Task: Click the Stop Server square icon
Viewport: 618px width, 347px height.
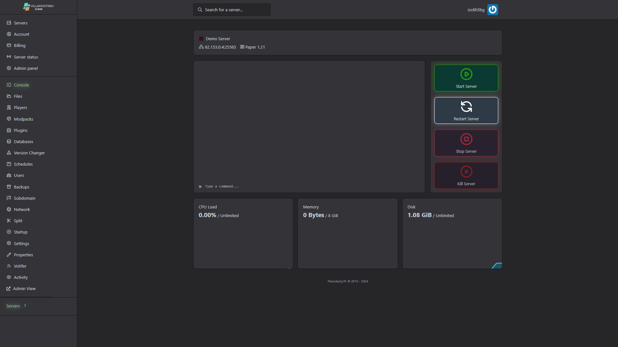Action: (466, 139)
